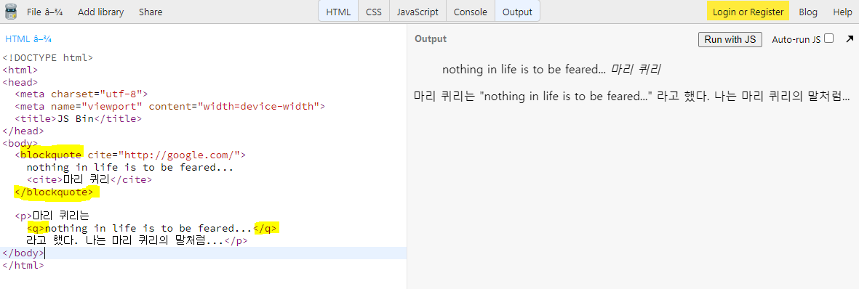Image resolution: width=859 pixels, height=289 pixels.
Task: Click the <body> opening tag line
Action: pos(20,143)
